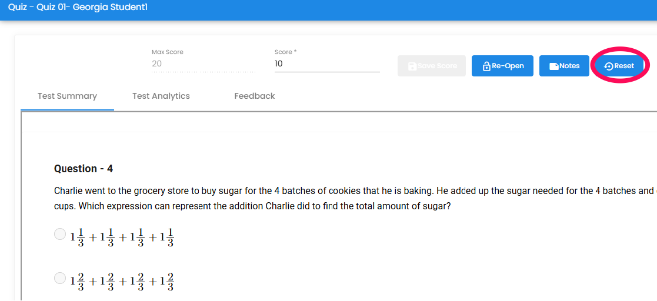This screenshot has width=657, height=301.
Task: Click the note icon on Notes button
Action: tap(554, 66)
